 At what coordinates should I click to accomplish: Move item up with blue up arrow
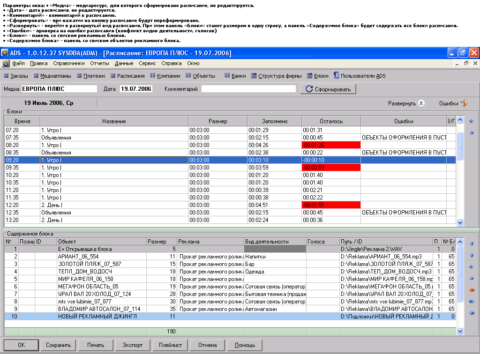click(472, 243)
